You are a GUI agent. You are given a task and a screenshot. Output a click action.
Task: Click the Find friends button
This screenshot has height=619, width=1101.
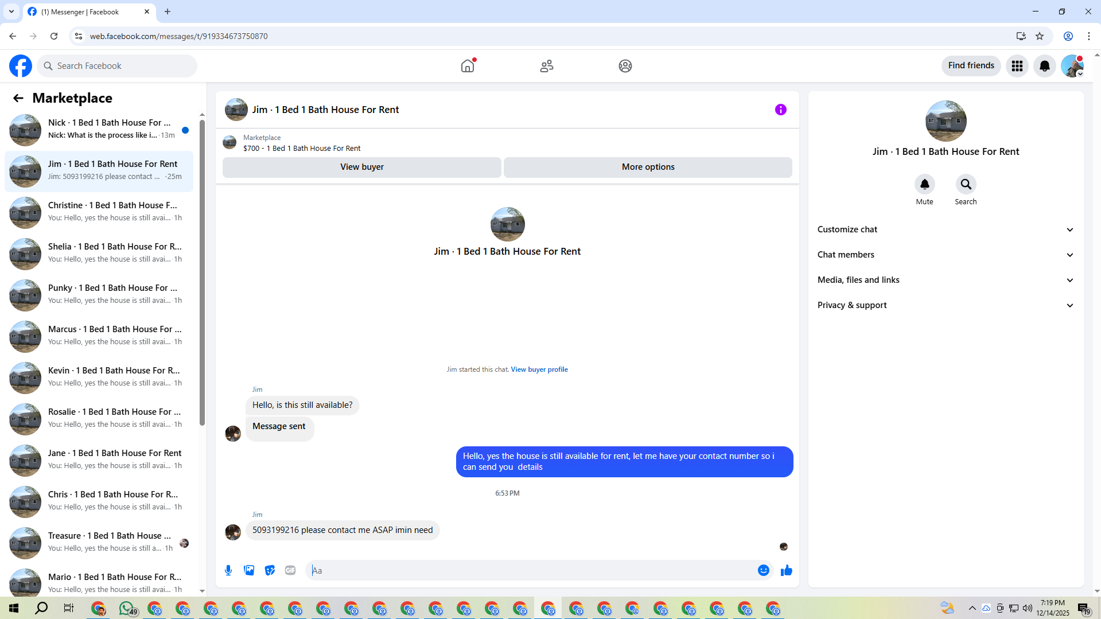point(971,66)
